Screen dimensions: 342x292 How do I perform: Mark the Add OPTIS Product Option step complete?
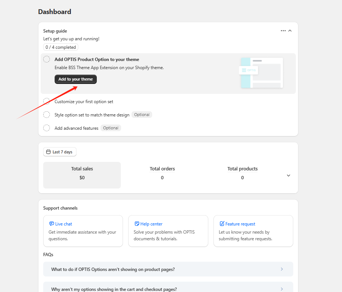pyautogui.click(x=47, y=59)
